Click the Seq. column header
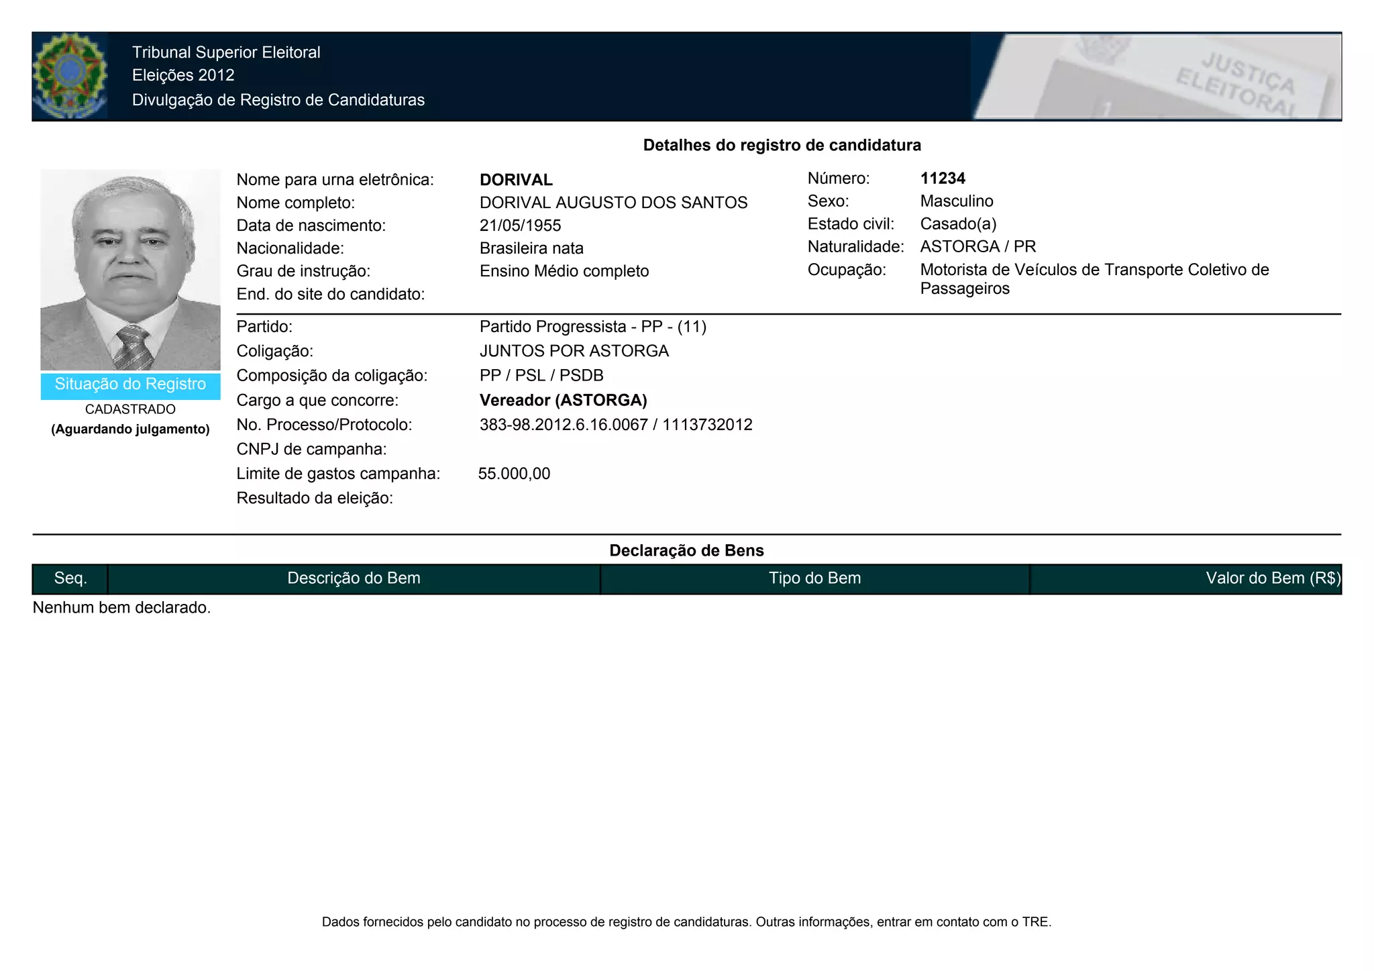 (70, 578)
